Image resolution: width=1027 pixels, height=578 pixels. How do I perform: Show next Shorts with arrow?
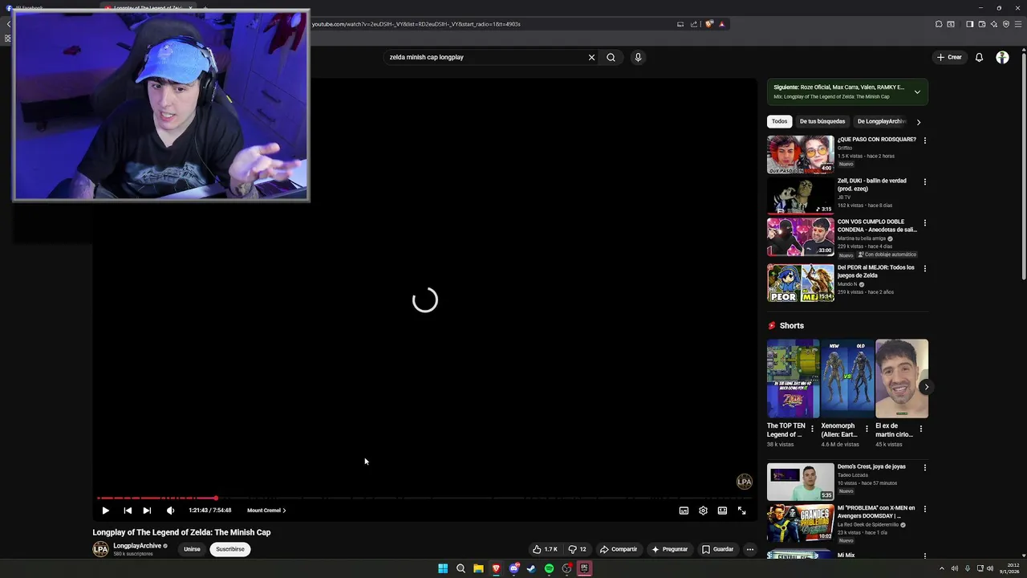[x=926, y=387]
